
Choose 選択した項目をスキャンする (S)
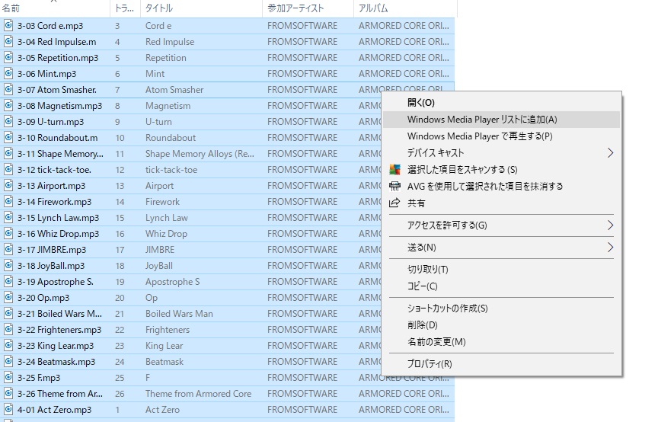click(x=501, y=170)
